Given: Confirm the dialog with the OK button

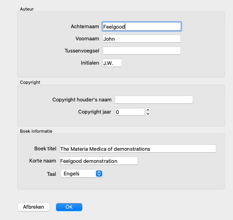Looking at the screenshot, I should pyautogui.click(x=69, y=207).
